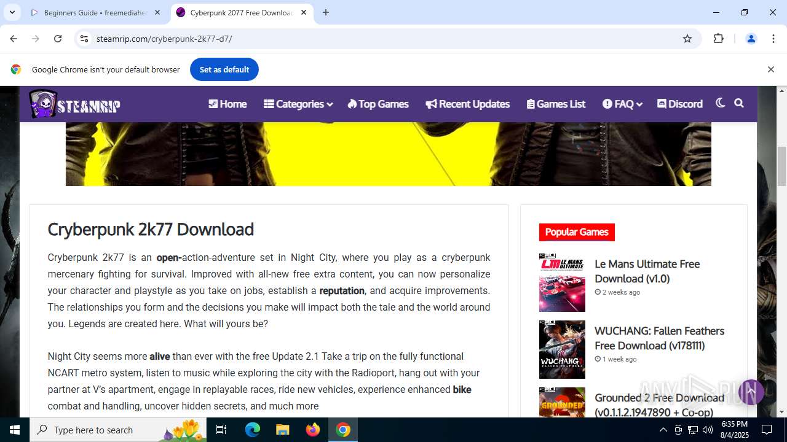This screenshot has width=787, height=442.
Task: Click the address bar URL
Action: [x=164, y=39]
